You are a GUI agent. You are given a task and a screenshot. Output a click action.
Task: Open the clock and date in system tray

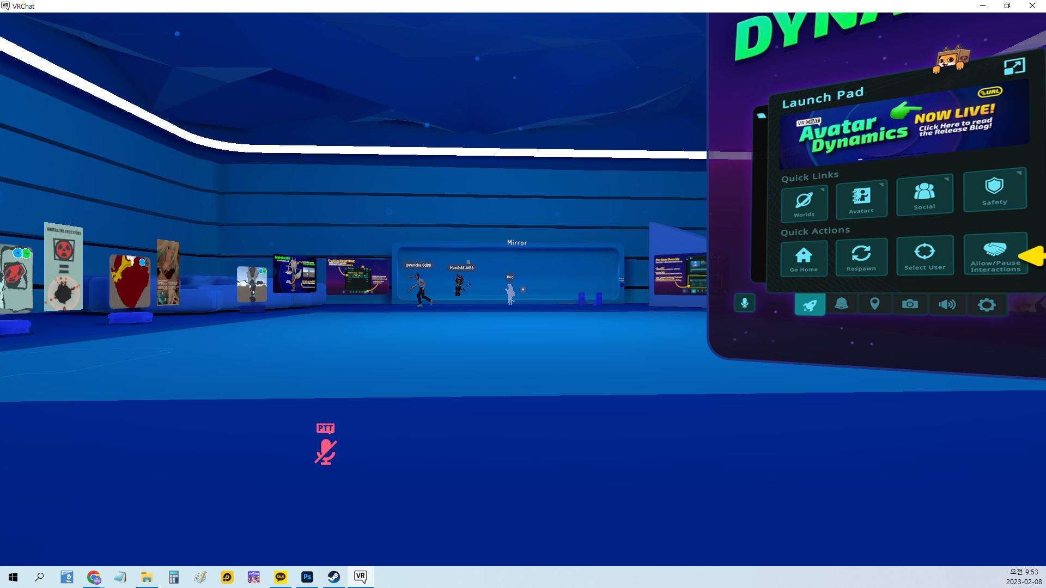[x=1024, y=577]
